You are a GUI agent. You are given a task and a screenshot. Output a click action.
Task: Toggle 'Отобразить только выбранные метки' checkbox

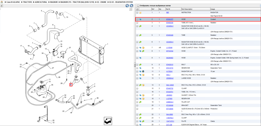(x=138, y=6)
